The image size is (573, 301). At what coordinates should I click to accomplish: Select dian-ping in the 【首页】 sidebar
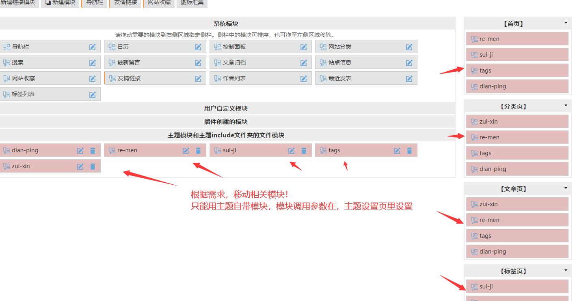(517, 86)
